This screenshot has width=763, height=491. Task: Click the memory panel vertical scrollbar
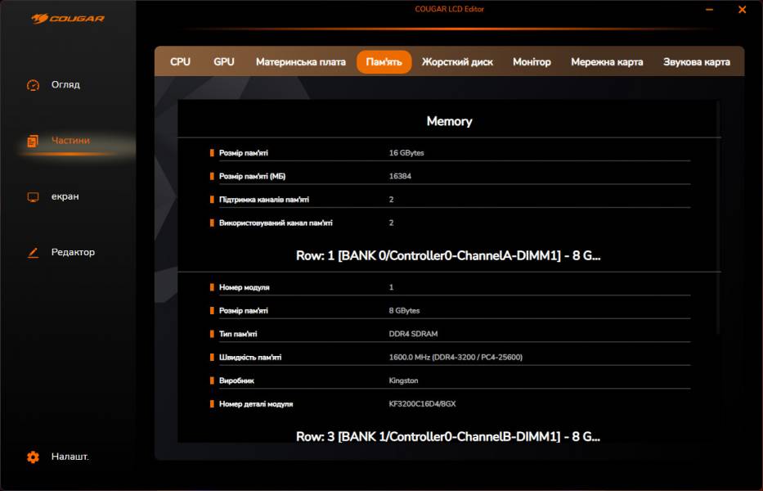(719, 217)
